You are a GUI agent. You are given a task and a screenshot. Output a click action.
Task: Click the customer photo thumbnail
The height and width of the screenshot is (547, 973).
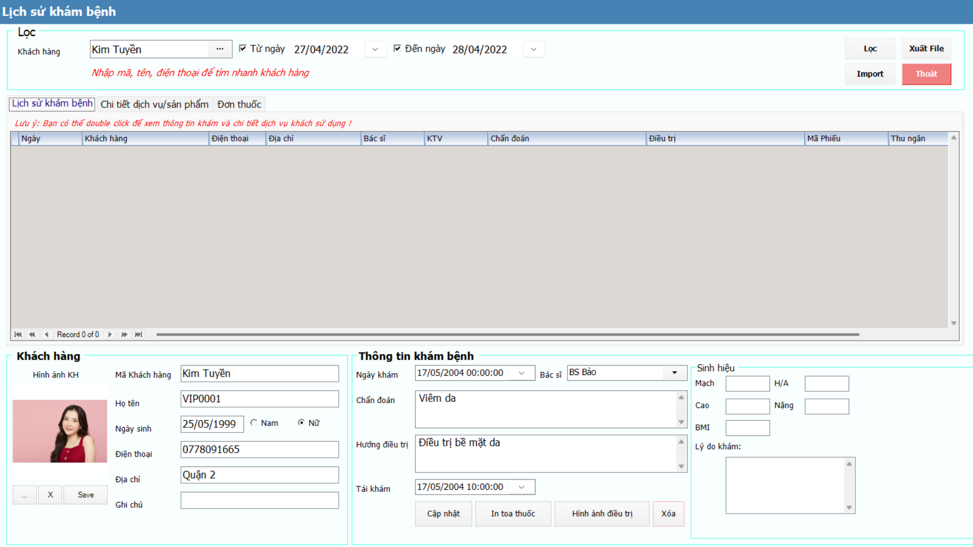(x=60, y=431)
